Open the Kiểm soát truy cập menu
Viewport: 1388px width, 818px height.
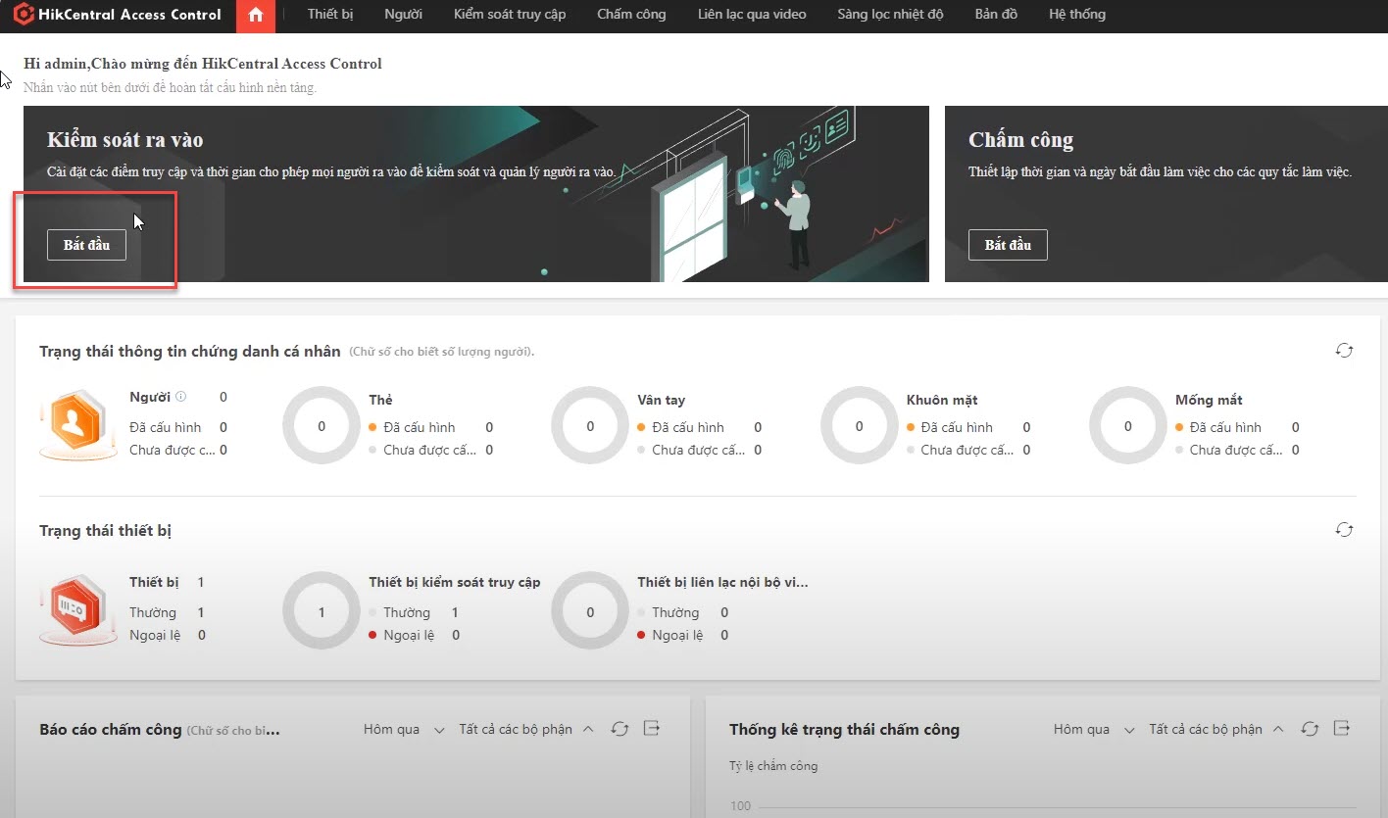click(x=510, y=15)
